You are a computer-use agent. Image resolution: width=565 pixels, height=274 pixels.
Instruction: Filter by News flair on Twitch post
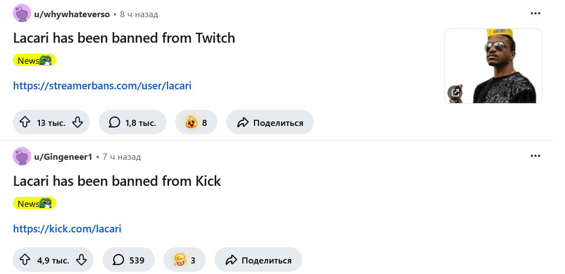tap(34, 61)
